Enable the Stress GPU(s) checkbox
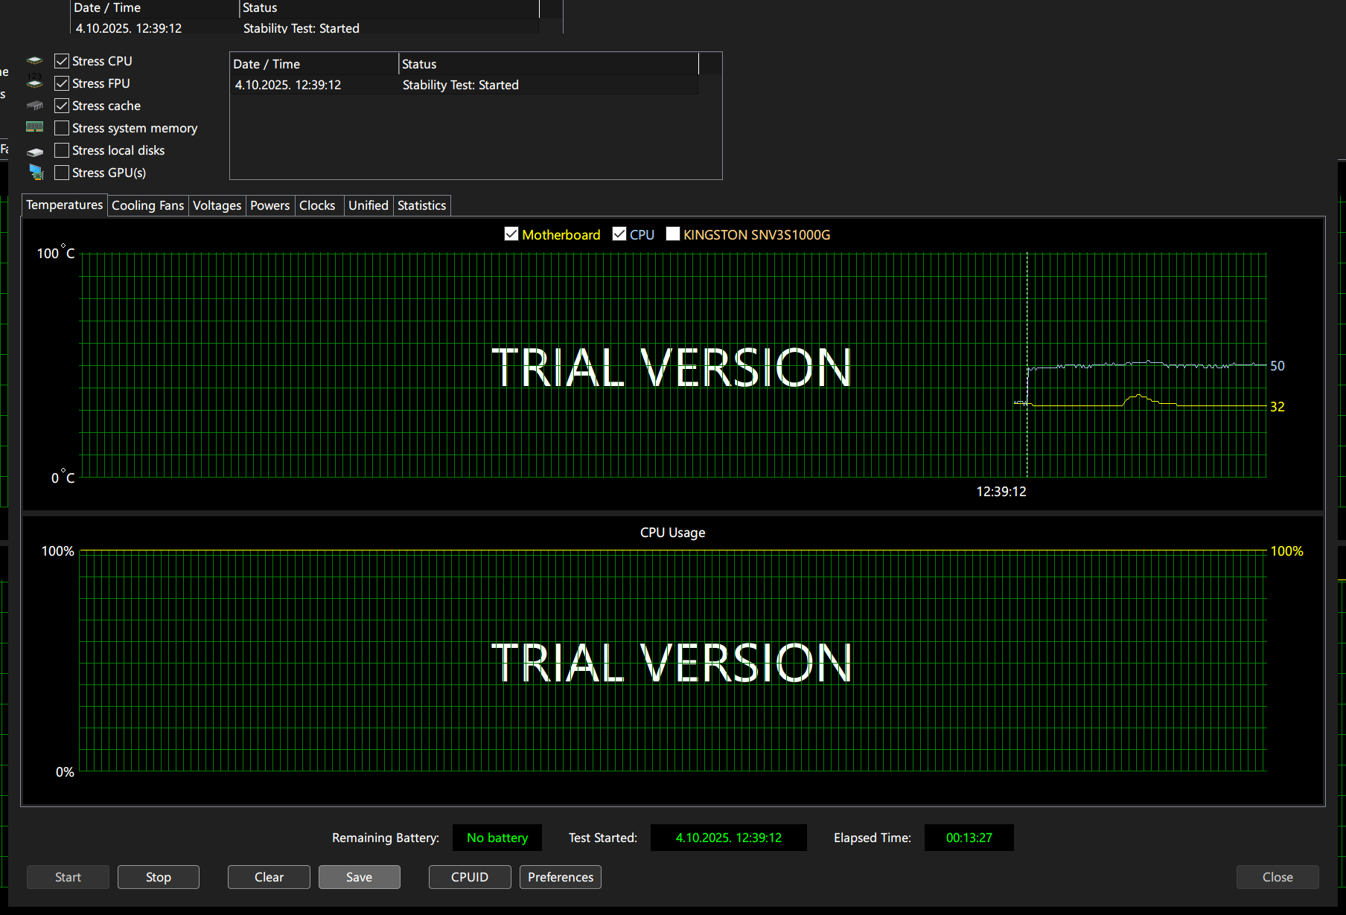Image resolution: width=1346 pixels, height=915 pixels. (x=62, y=173)
